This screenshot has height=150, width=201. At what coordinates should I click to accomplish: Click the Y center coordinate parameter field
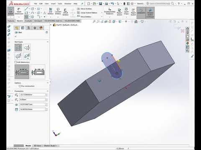pos(32,100)
